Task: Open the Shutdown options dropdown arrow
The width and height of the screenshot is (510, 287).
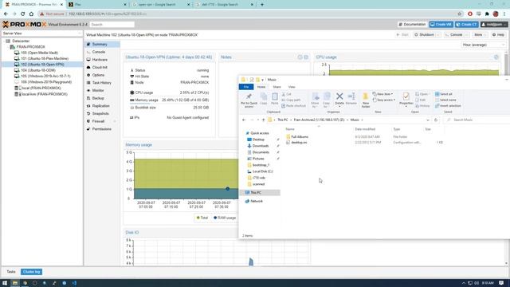Action: click(438, 35)
